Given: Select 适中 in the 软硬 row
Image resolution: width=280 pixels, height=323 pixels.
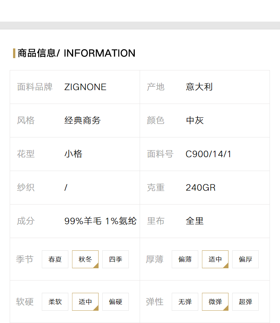Looking at the screenshot, I should click(85, 302).
